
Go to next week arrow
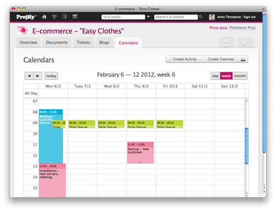[38, 76]
